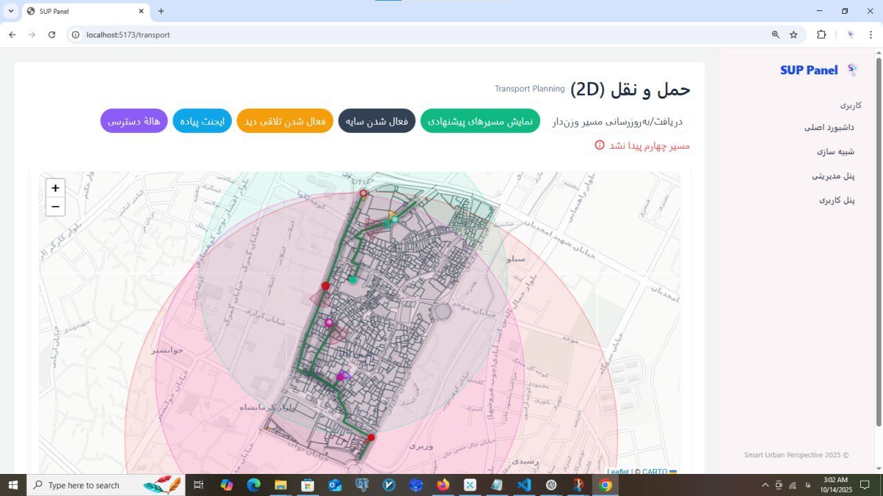The width and height of the screenshot is (883, 496).
Task: Open Chrome extensions puzzle icon
Action: point(821,34)
